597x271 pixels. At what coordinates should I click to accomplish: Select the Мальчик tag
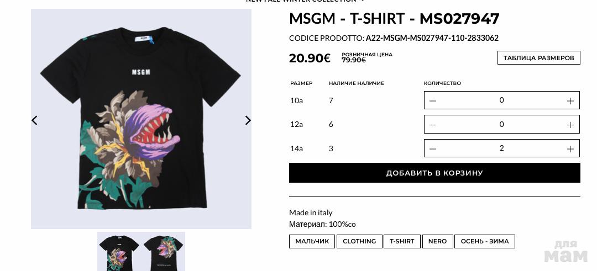[312, 241]
